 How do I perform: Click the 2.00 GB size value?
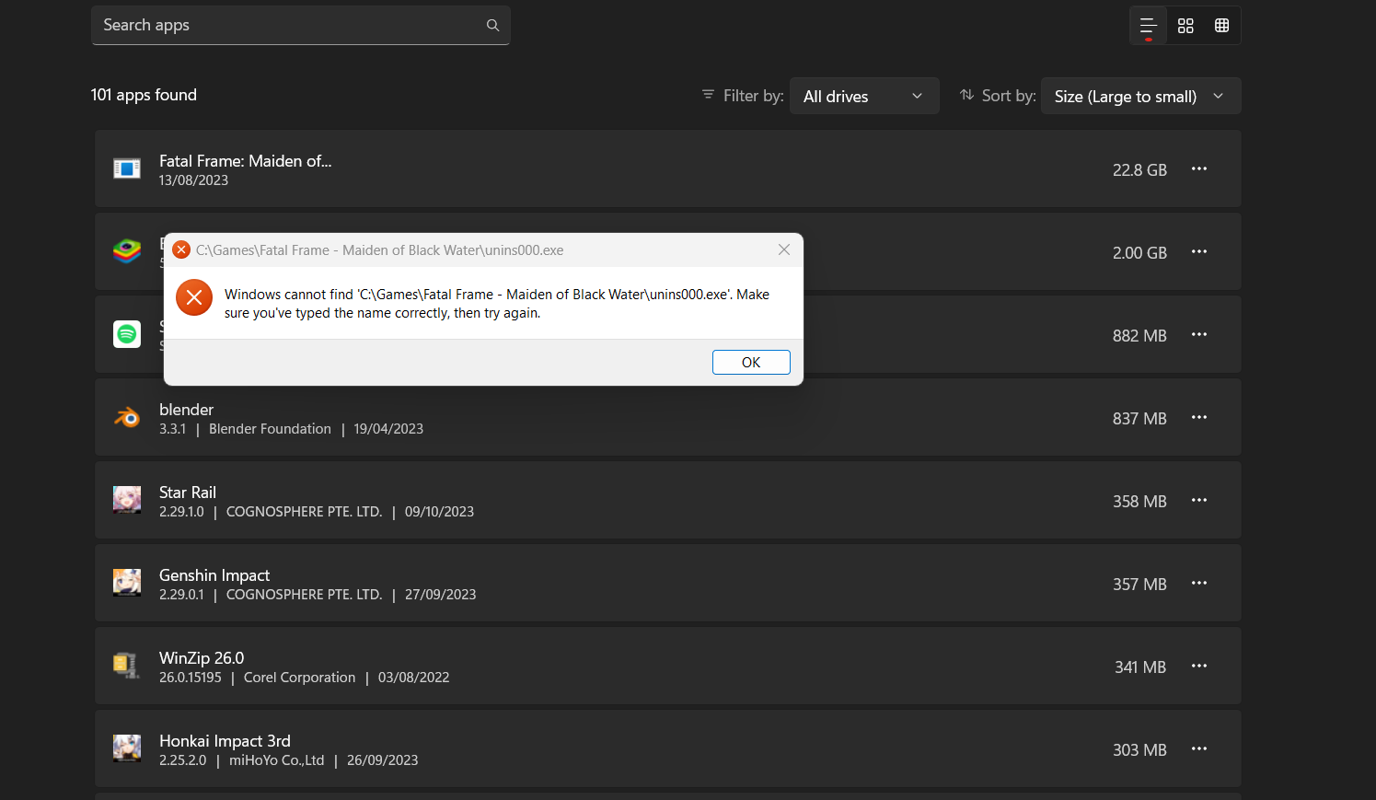point(1139,253)
